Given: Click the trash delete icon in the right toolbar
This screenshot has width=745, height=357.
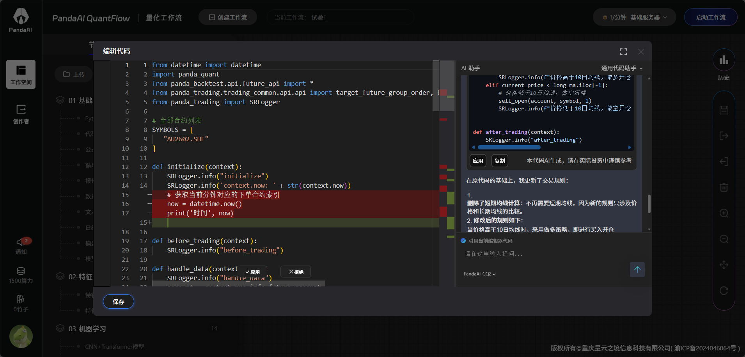Looking at the screenshot, I should (x=724, y=187).
